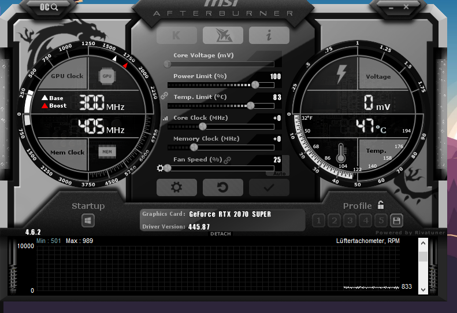Click the Core Clock slider handle
457x313 pixels.
203,127
